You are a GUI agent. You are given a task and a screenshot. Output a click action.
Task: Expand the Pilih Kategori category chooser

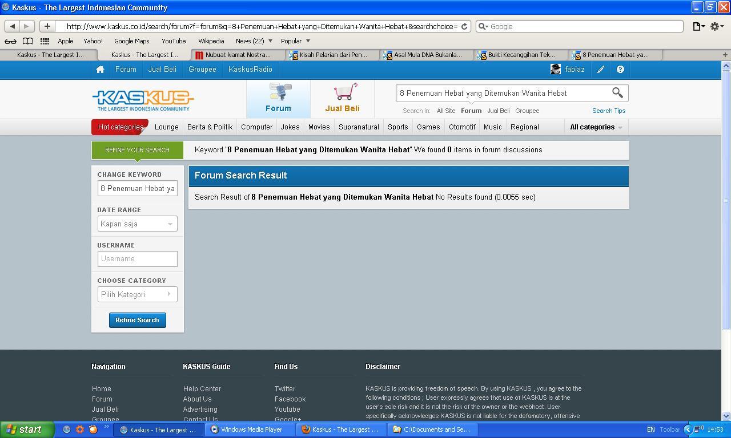point(137,294)
